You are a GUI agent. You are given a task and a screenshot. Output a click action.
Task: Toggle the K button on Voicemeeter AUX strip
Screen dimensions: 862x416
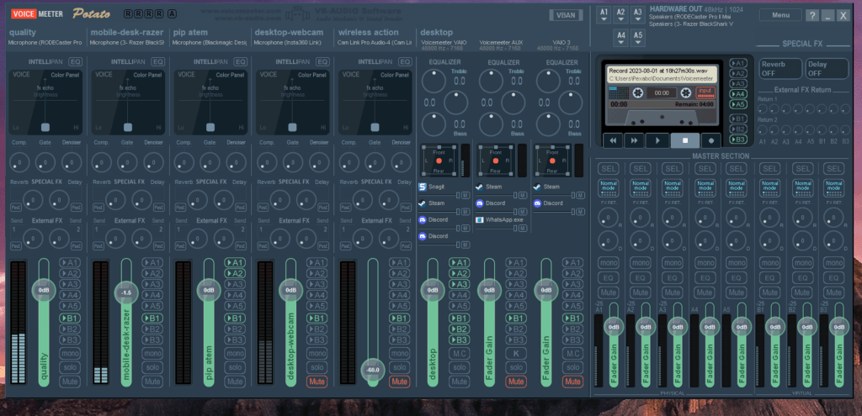[516, 353]
